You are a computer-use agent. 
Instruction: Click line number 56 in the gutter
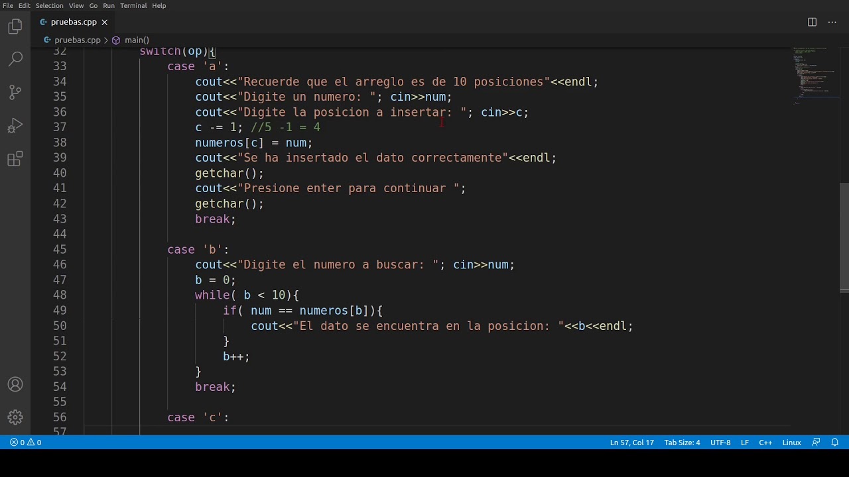click(60, 417)
